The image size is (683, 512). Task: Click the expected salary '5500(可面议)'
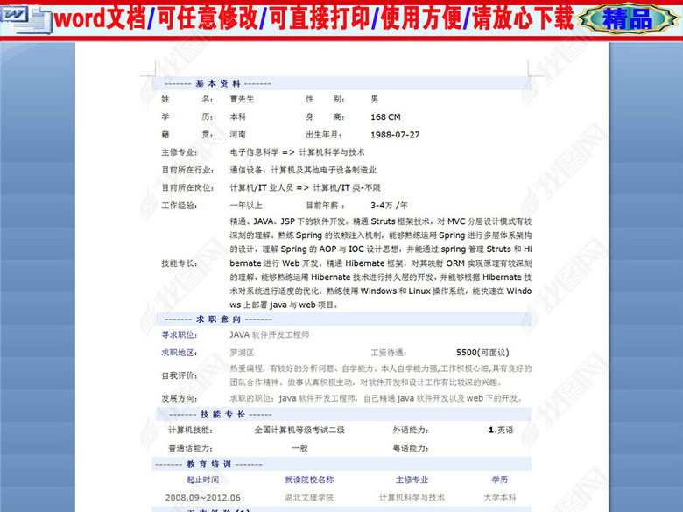482,353
